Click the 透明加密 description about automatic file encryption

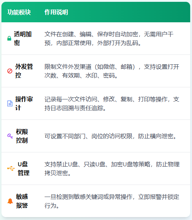tap(109, 38)
